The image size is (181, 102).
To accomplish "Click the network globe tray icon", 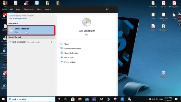I will tap(153, 99).
